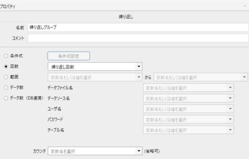Viewport: 249px width, 159px height.
Task: Open the 範囲 end value dropdown after から
Action: [x=201, y=77]
